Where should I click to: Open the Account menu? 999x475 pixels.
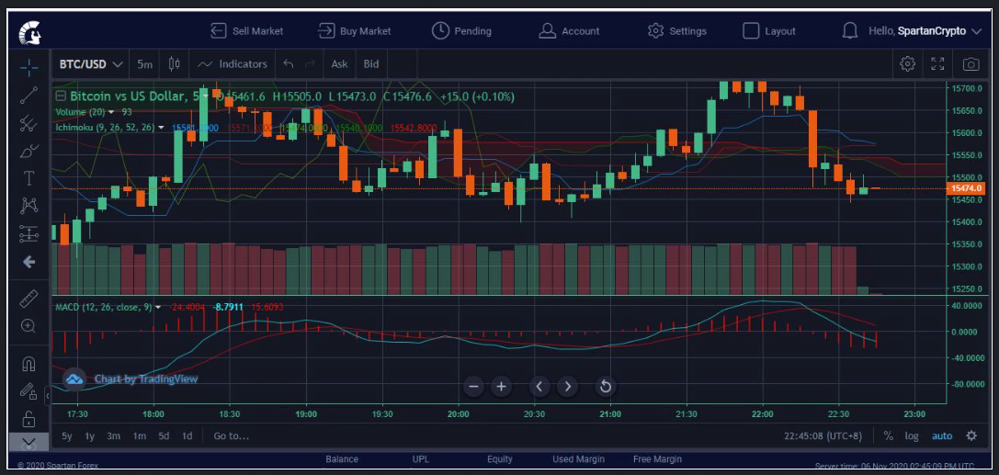pyautogui.click(x=569, y=31)
